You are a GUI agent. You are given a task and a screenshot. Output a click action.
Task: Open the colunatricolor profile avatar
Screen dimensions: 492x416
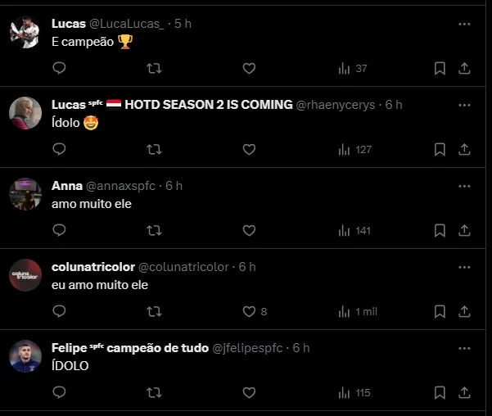tap(25, 275)
